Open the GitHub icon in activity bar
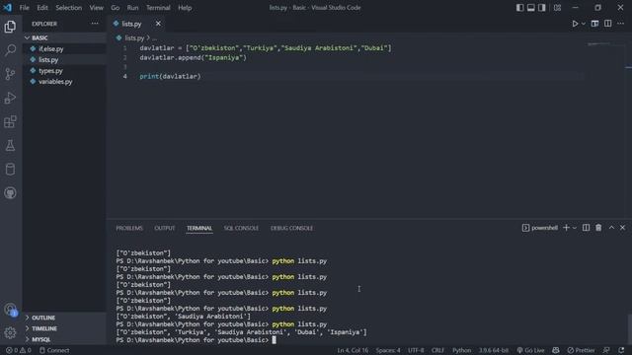 click(10, 193)
